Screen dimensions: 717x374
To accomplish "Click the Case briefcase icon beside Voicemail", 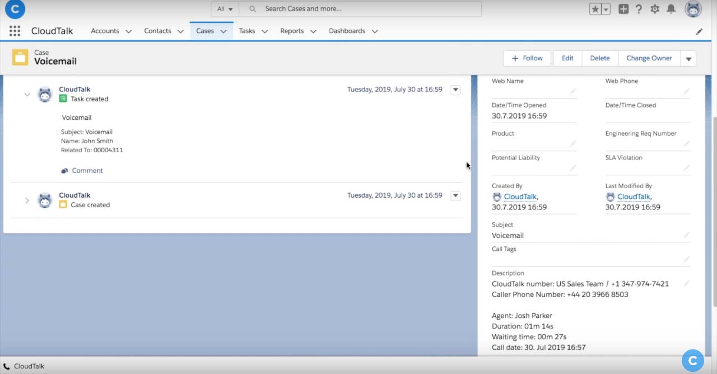I will [x=20, y=57].
